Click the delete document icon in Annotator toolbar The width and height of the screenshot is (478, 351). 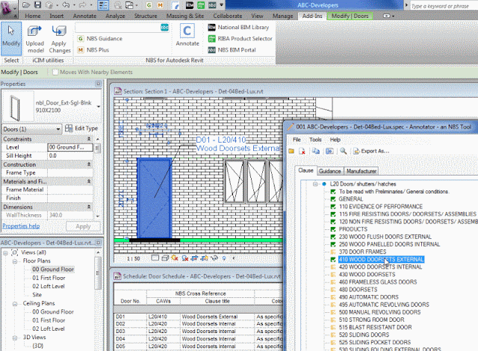pyautogui.click(x=302, y=151)
